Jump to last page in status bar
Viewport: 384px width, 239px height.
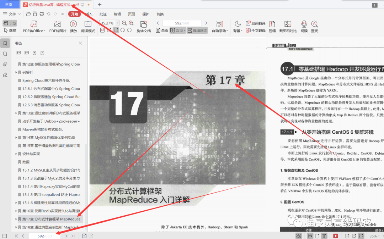coord(73,236)
